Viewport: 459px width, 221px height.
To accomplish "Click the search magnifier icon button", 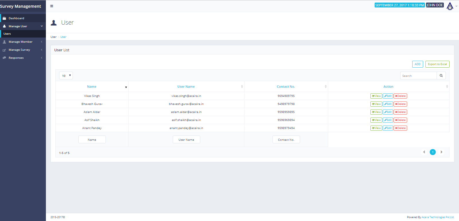I will (x=441, y=76).
